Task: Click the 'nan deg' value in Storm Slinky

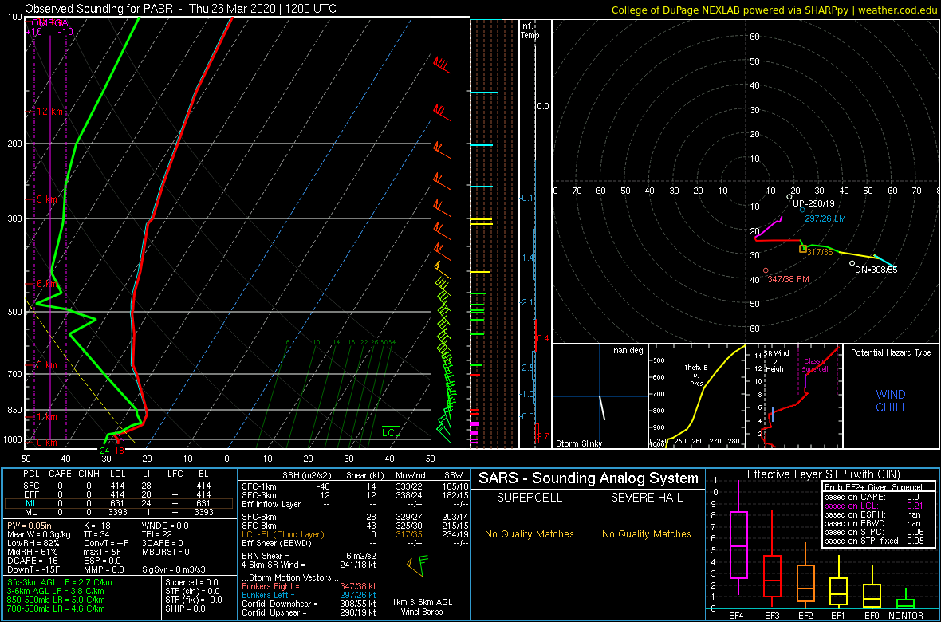Action: [x=629, y=351]
